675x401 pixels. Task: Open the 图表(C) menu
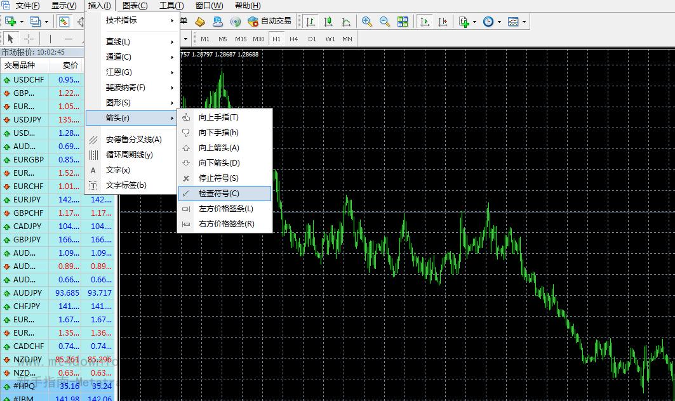135,6
